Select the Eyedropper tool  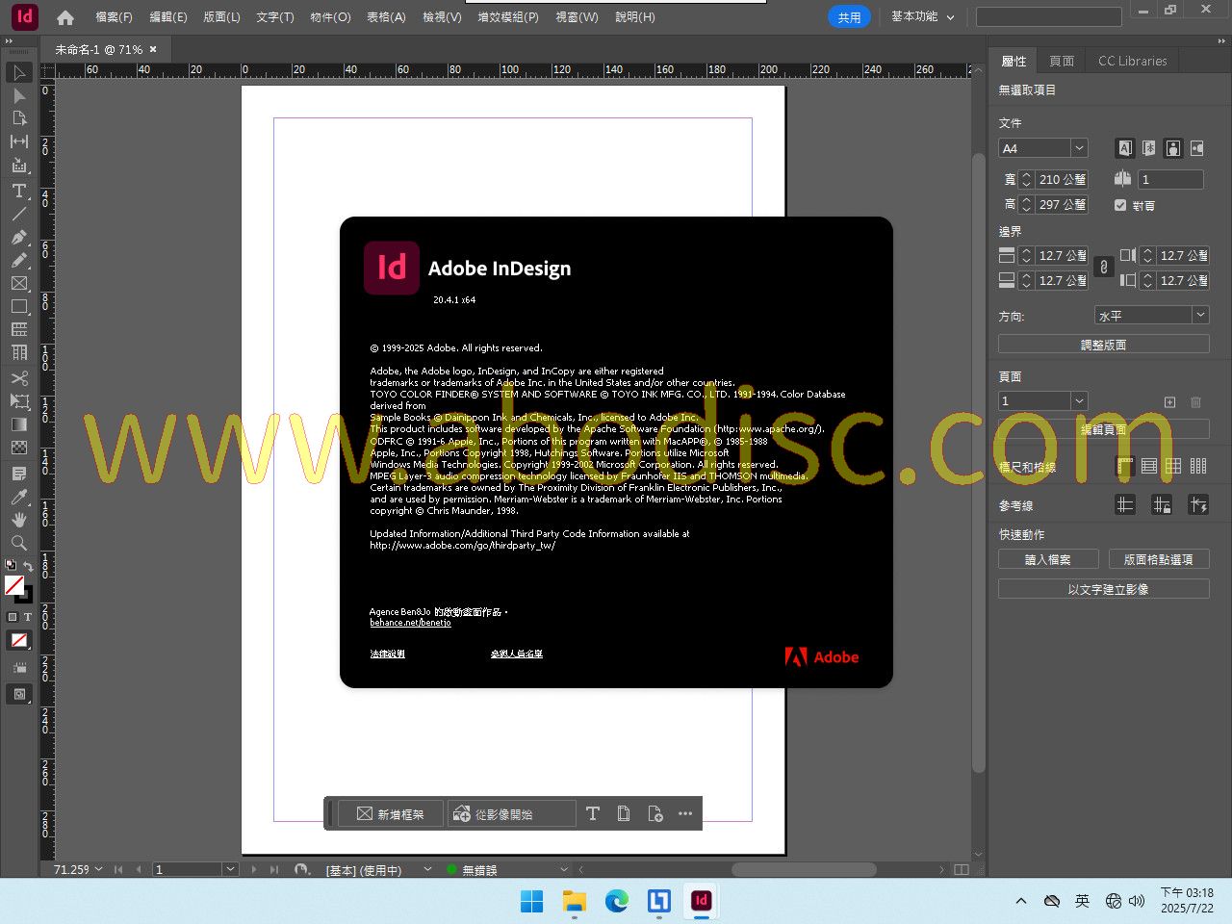tap(19, 497)
